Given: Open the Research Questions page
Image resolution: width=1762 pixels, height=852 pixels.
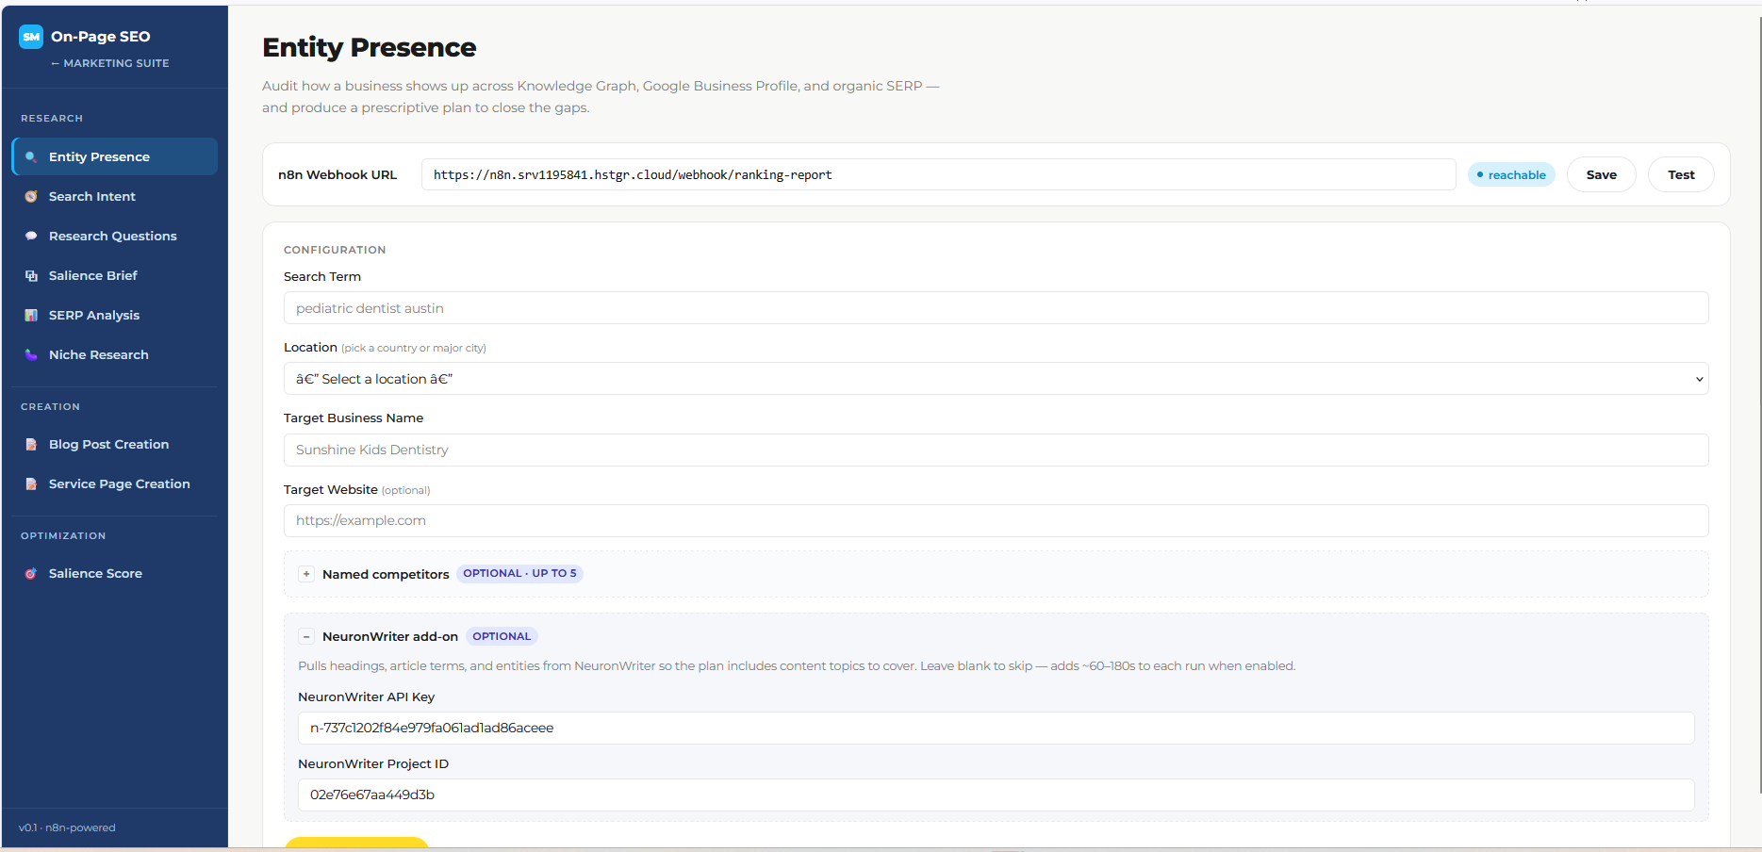Looking at the screenshot, I should [x=114, y=236].
